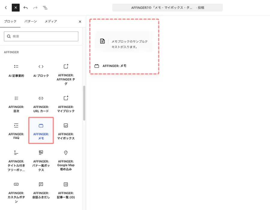Click the document icon in memo preview
Viewport: 270px width, 210px height.
click(x=103, y=41)
